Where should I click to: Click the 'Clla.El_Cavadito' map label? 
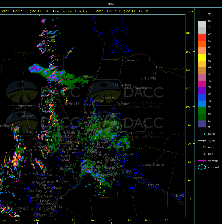134,88
